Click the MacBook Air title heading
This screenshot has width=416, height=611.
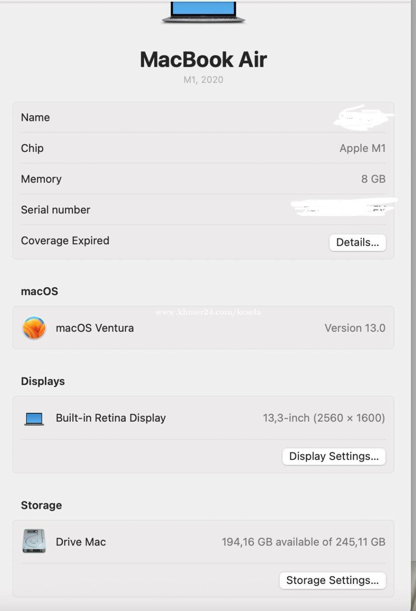(203, 59)
